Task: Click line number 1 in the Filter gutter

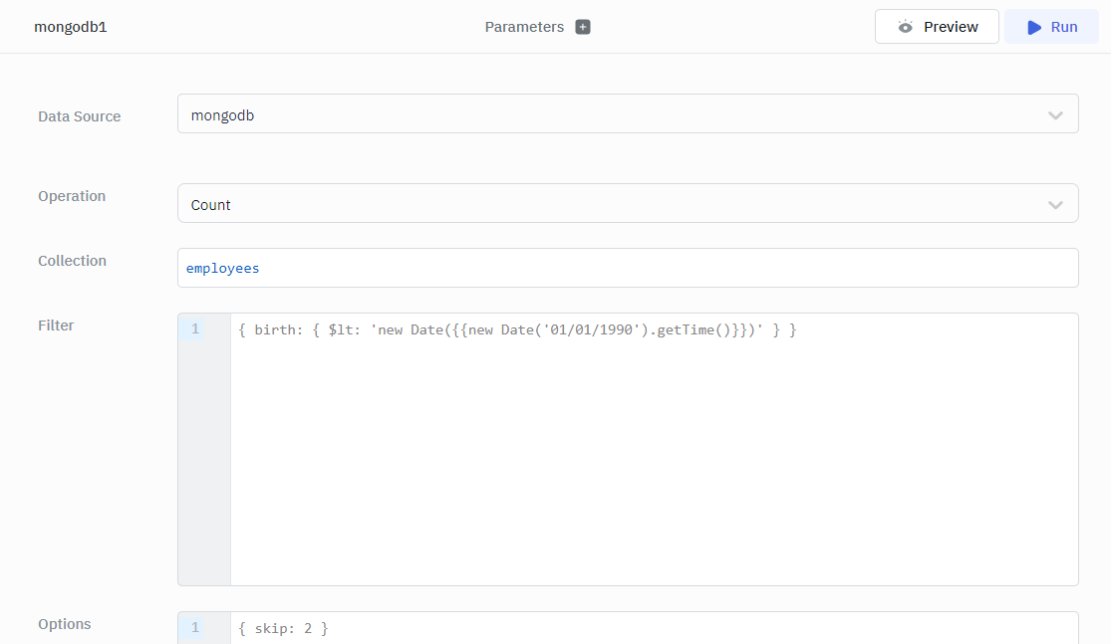Action: tap(195, 329)
